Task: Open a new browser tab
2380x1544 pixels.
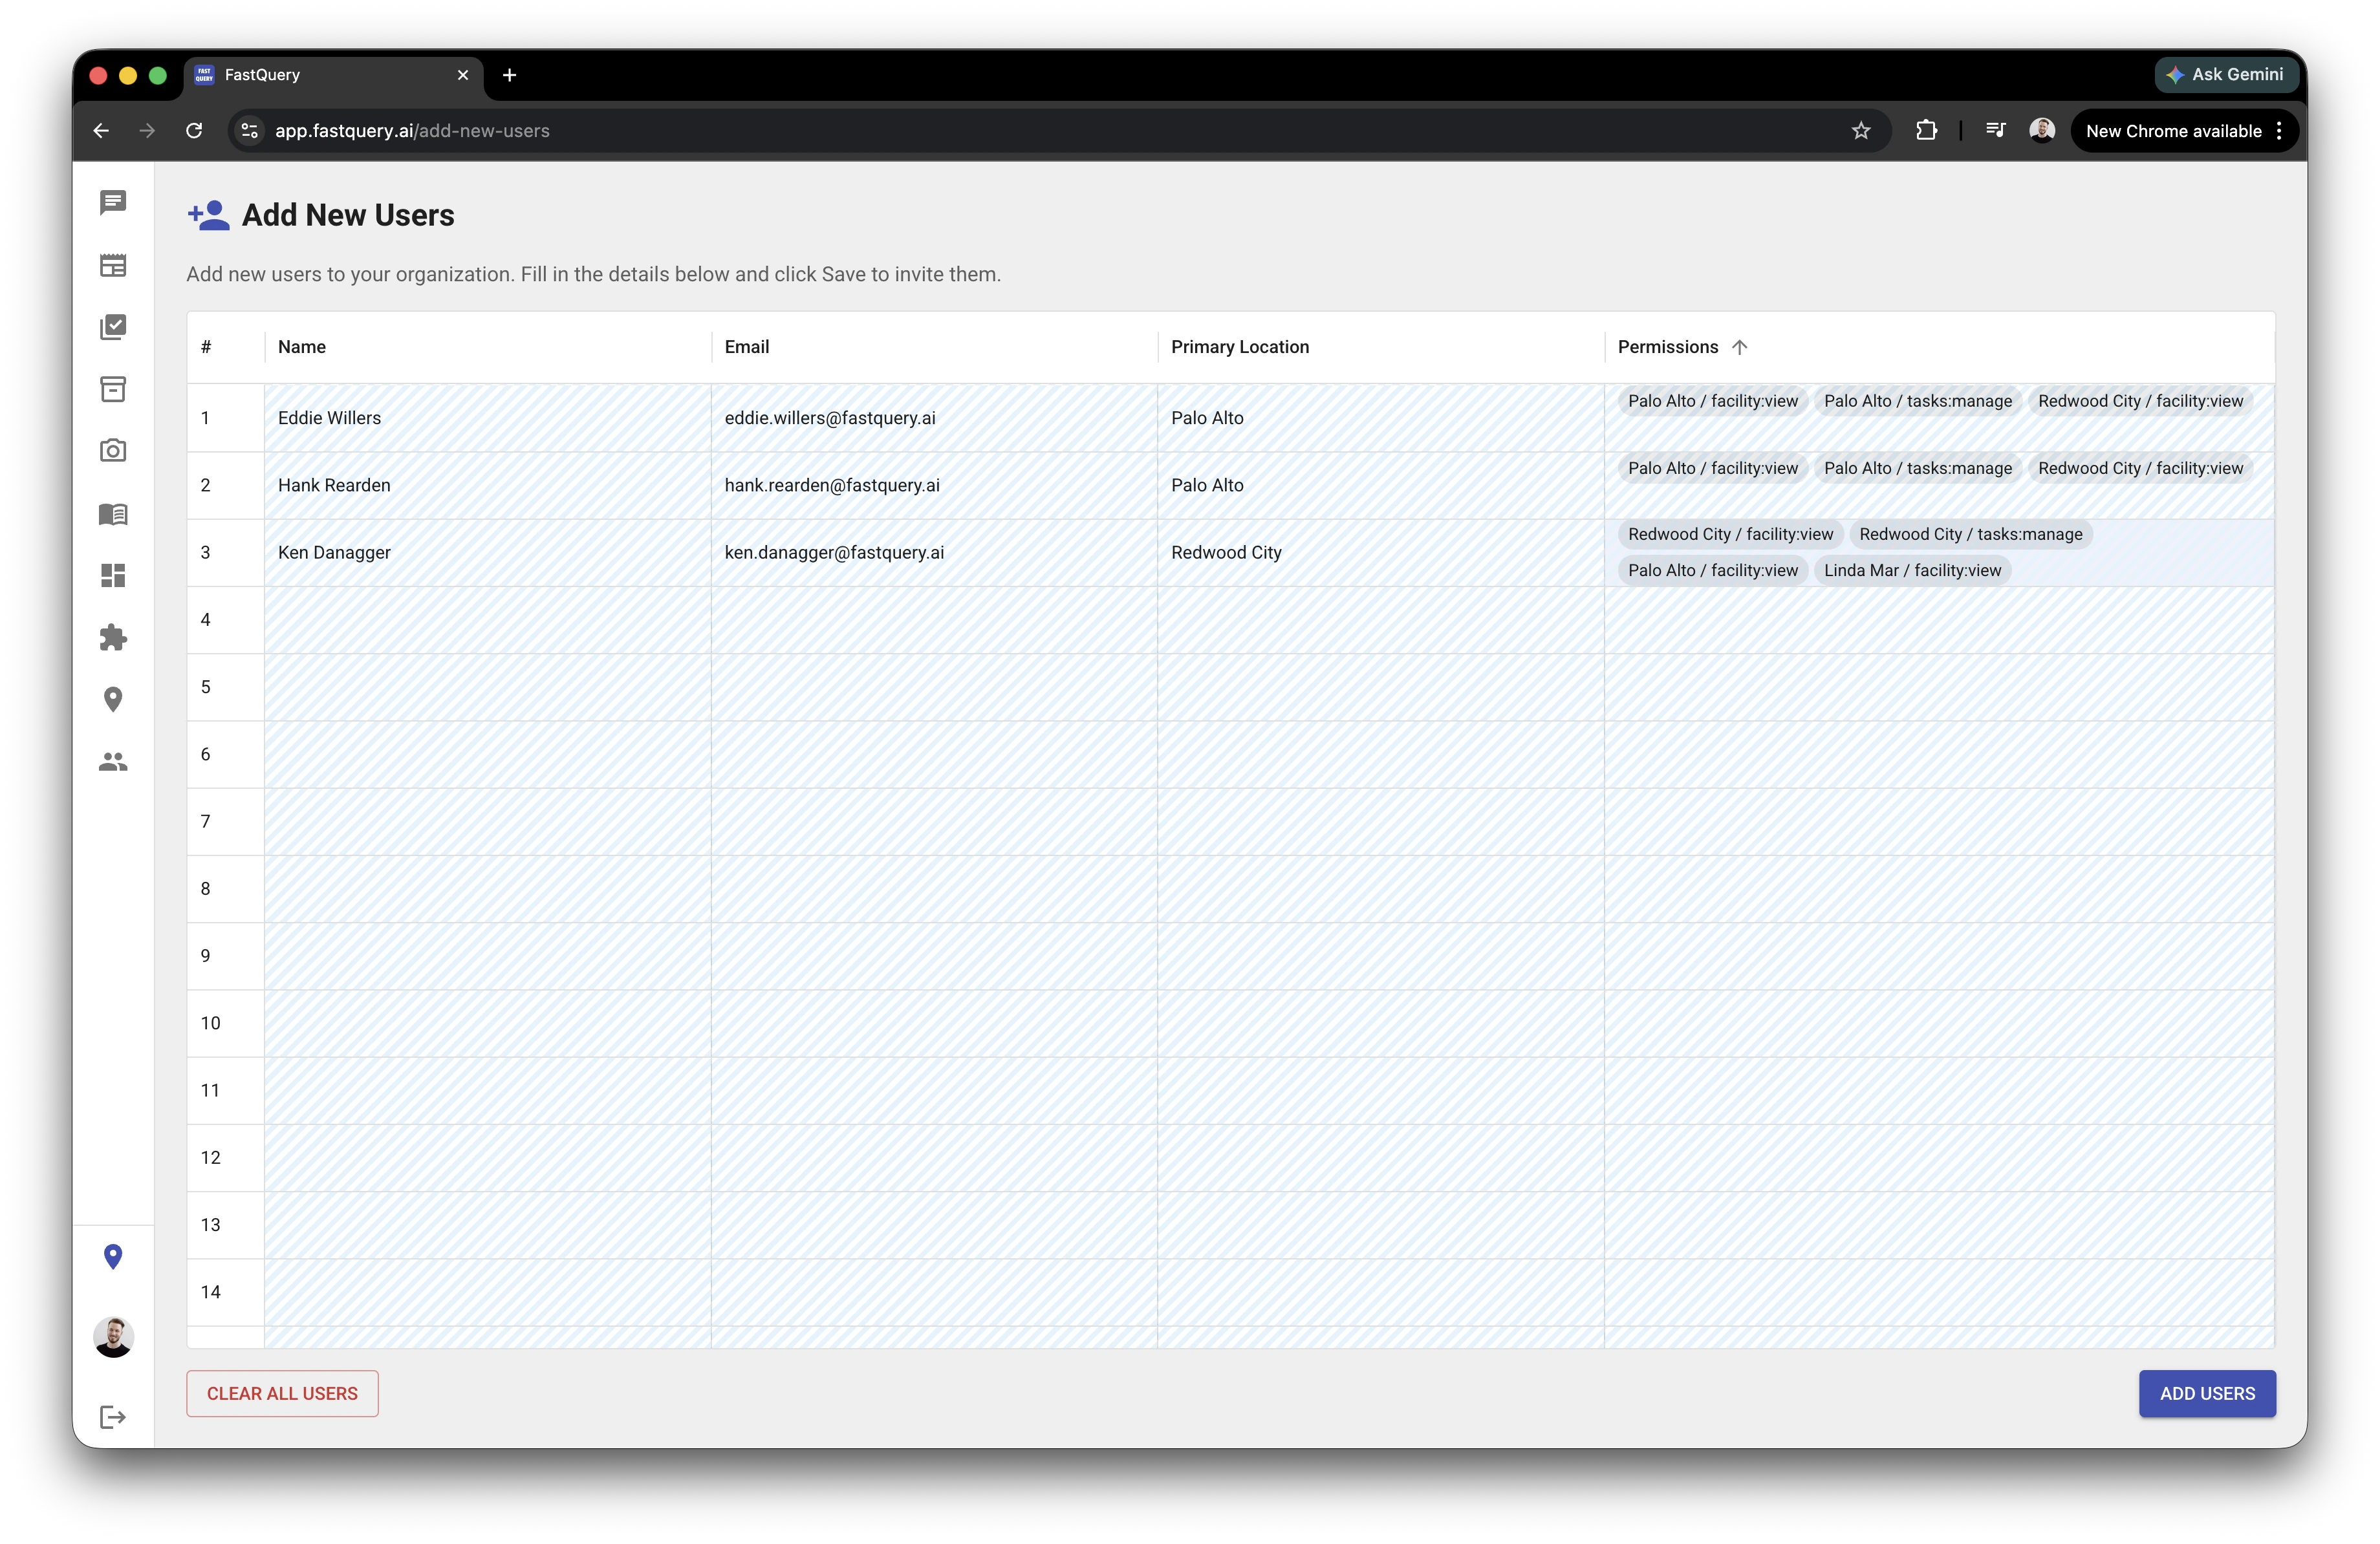Action: pyautogui.click(x=509, y=75)
